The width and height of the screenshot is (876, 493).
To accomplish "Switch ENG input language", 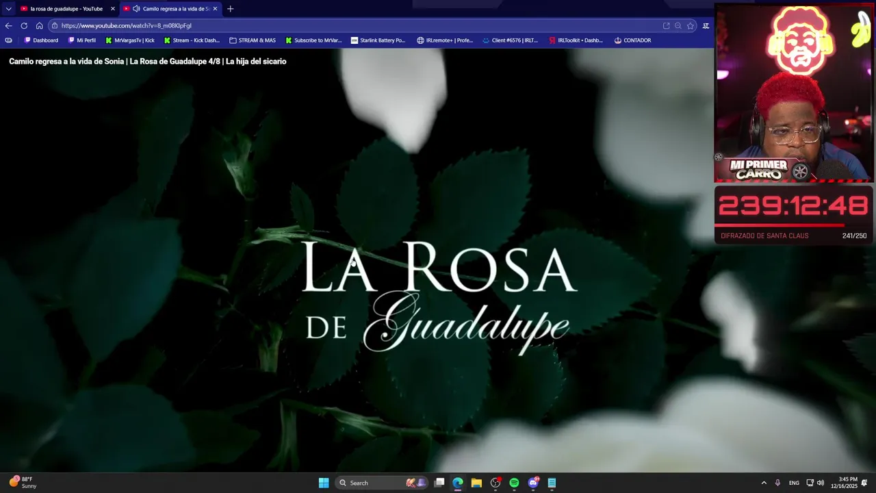I will (x=794, y=483).
